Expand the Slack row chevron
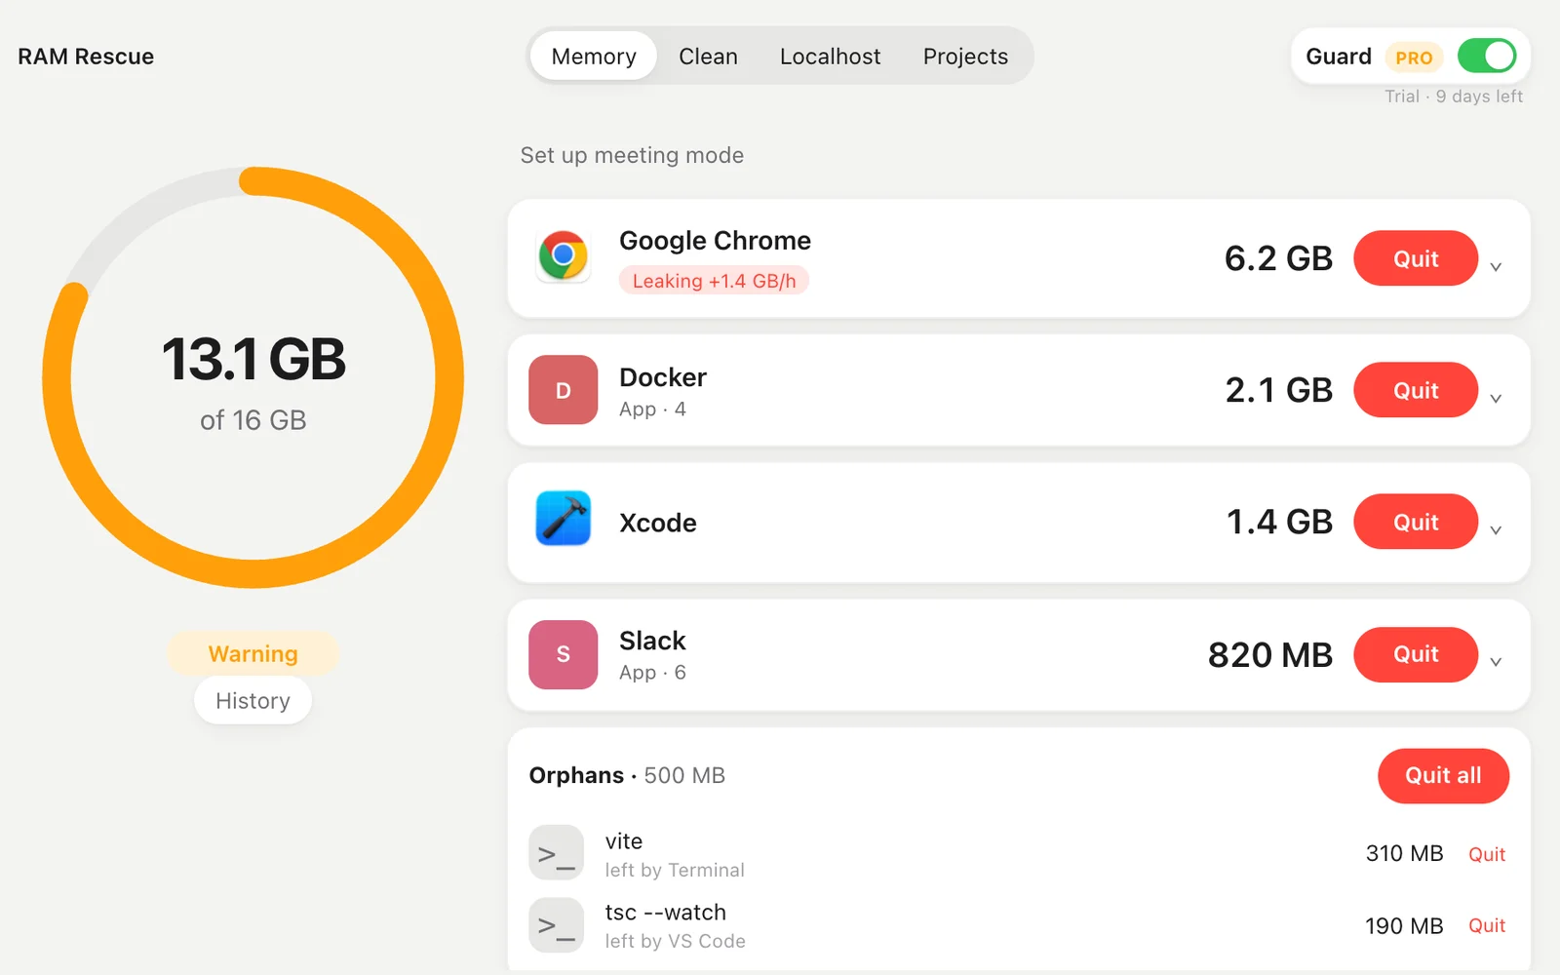The height and width of the screenshot is (975, 1560). point(1496,661)
